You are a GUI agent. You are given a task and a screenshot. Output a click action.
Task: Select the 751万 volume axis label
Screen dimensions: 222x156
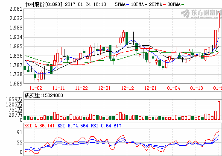tap(15, 110)
